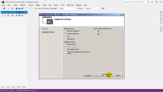
Task: Enable Security Development Lifecycle (SDL) checks
Action: coord(66,52)
